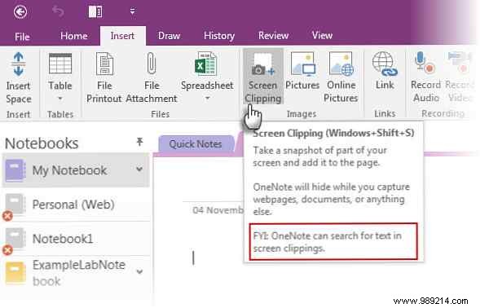This screenshot has width=480, height=308.
Task: Start Record Audio
Action: [x=426, y=77]
